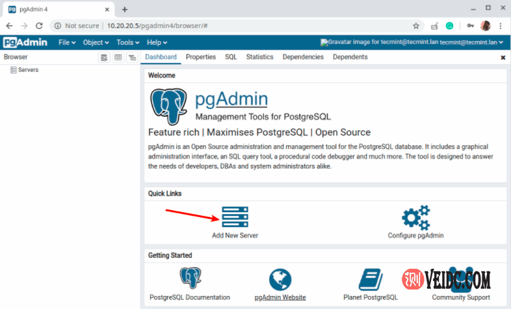Switch to the Properties tab
Image resolution: width=511 pixels, height=309 pixels.
(x=201, y=57)
